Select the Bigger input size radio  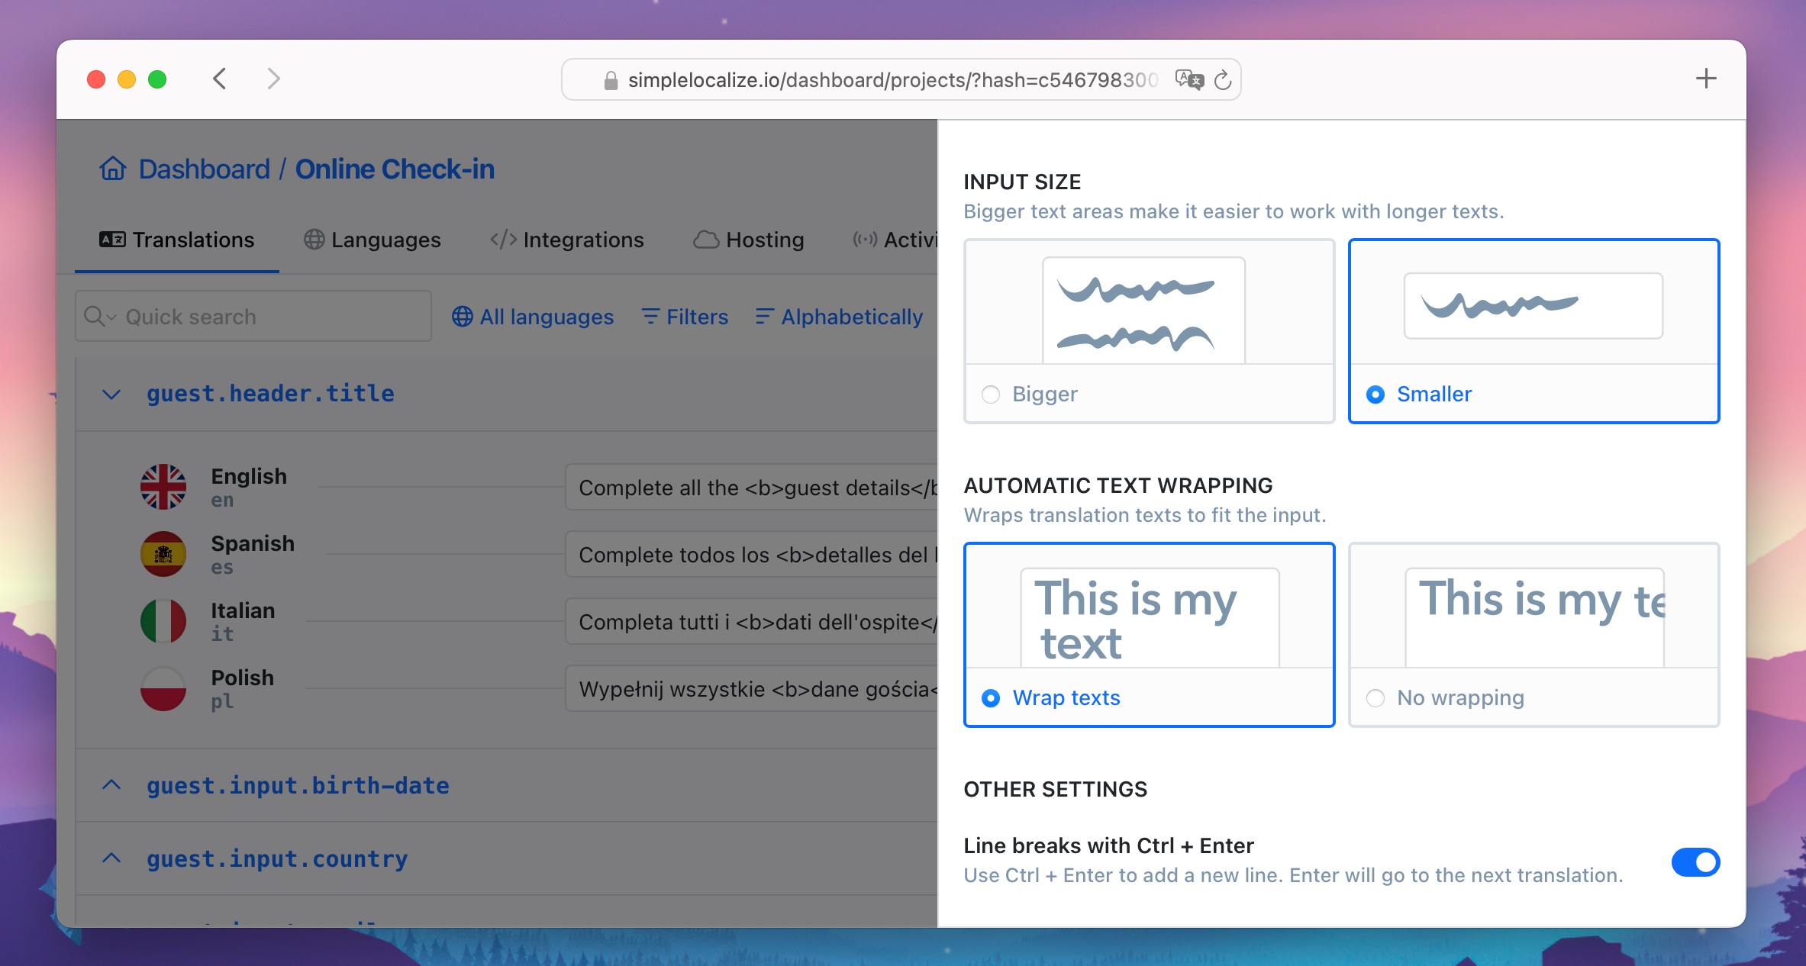click(991, 394)
